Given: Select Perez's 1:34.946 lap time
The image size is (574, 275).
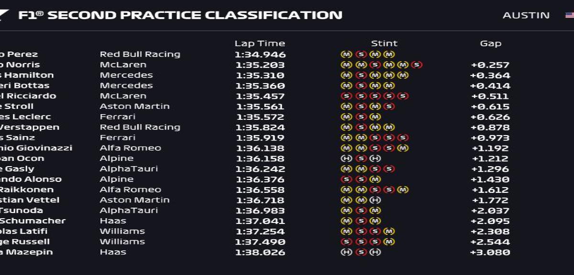Looking at the screenshot, I should tap(260, 54).
